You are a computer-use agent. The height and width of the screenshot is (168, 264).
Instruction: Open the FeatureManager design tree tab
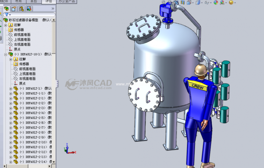coord(6,9)
